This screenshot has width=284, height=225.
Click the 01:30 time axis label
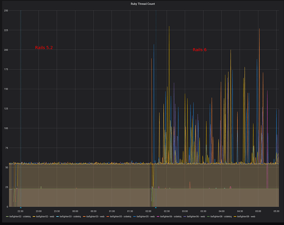click(x=130, y=211)
